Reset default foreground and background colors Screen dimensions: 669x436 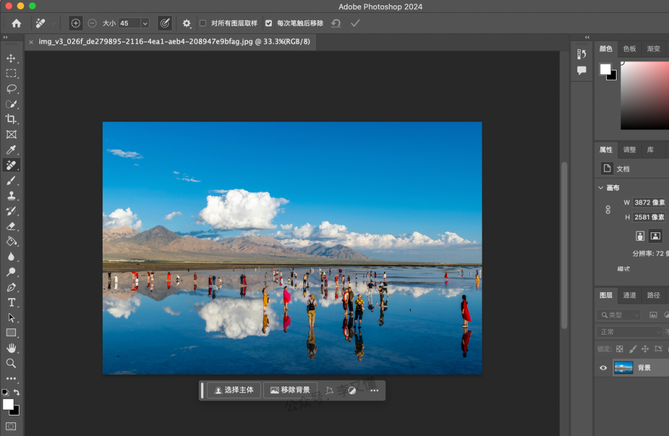[5, 392]
